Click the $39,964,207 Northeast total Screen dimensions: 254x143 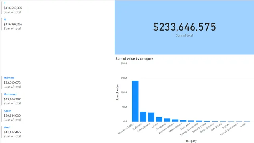(12, 99)
